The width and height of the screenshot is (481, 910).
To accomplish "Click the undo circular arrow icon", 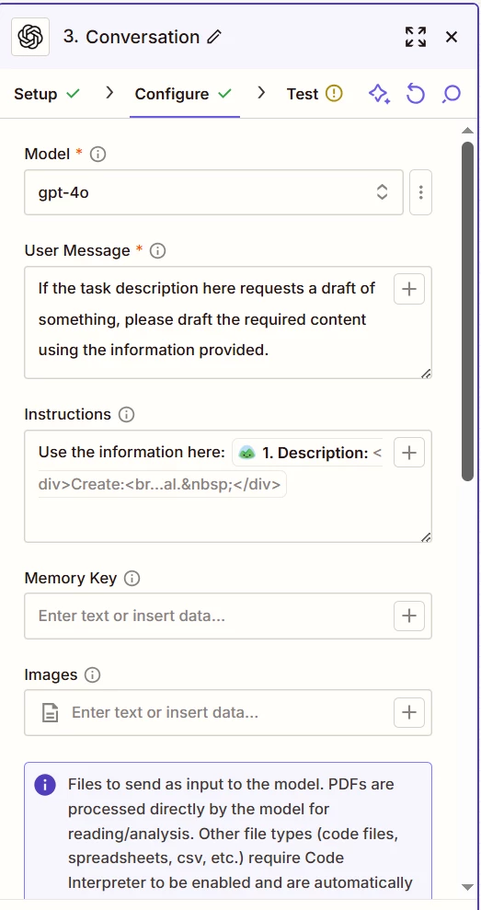I will tap(415, 94).
